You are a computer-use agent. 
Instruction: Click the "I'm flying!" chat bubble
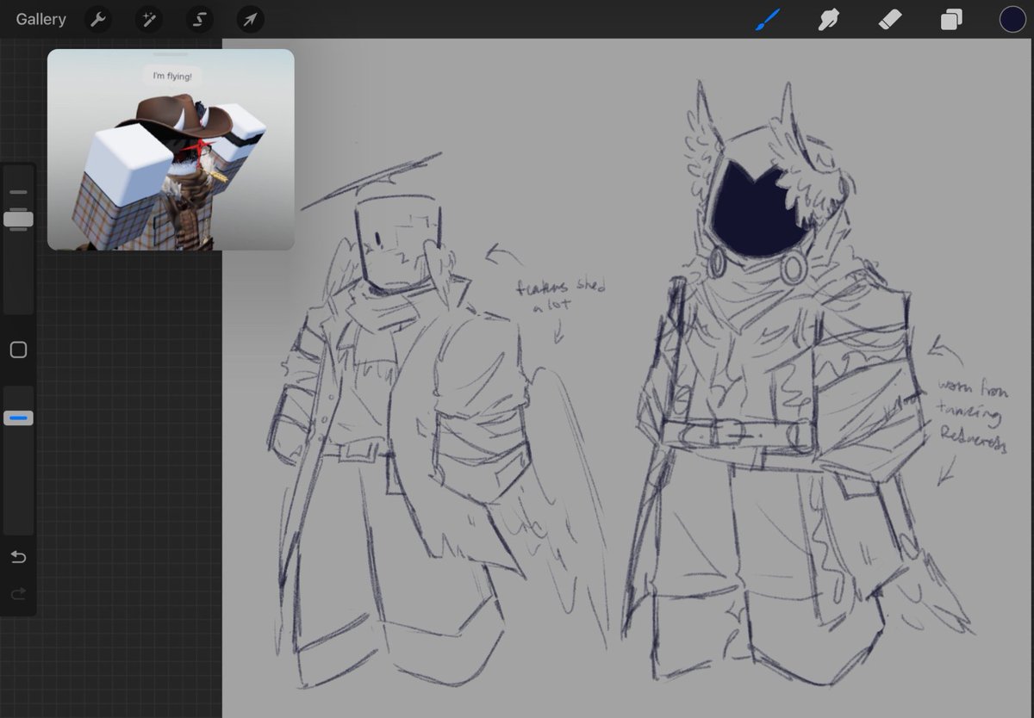172,76
